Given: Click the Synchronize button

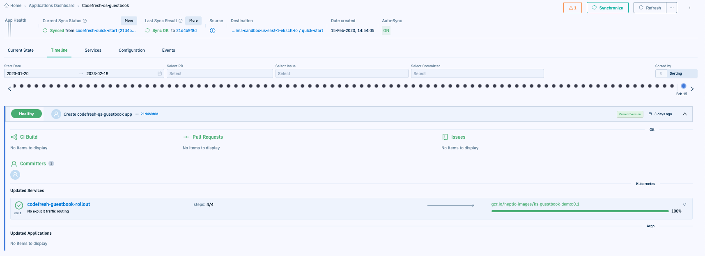Looking at the screenshot, I should [x=607, y=8].
